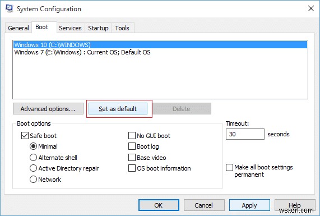This screenshot has width=320, height=216.
Task: Click the System Configuration title bar icon
Action: point(10,9)
